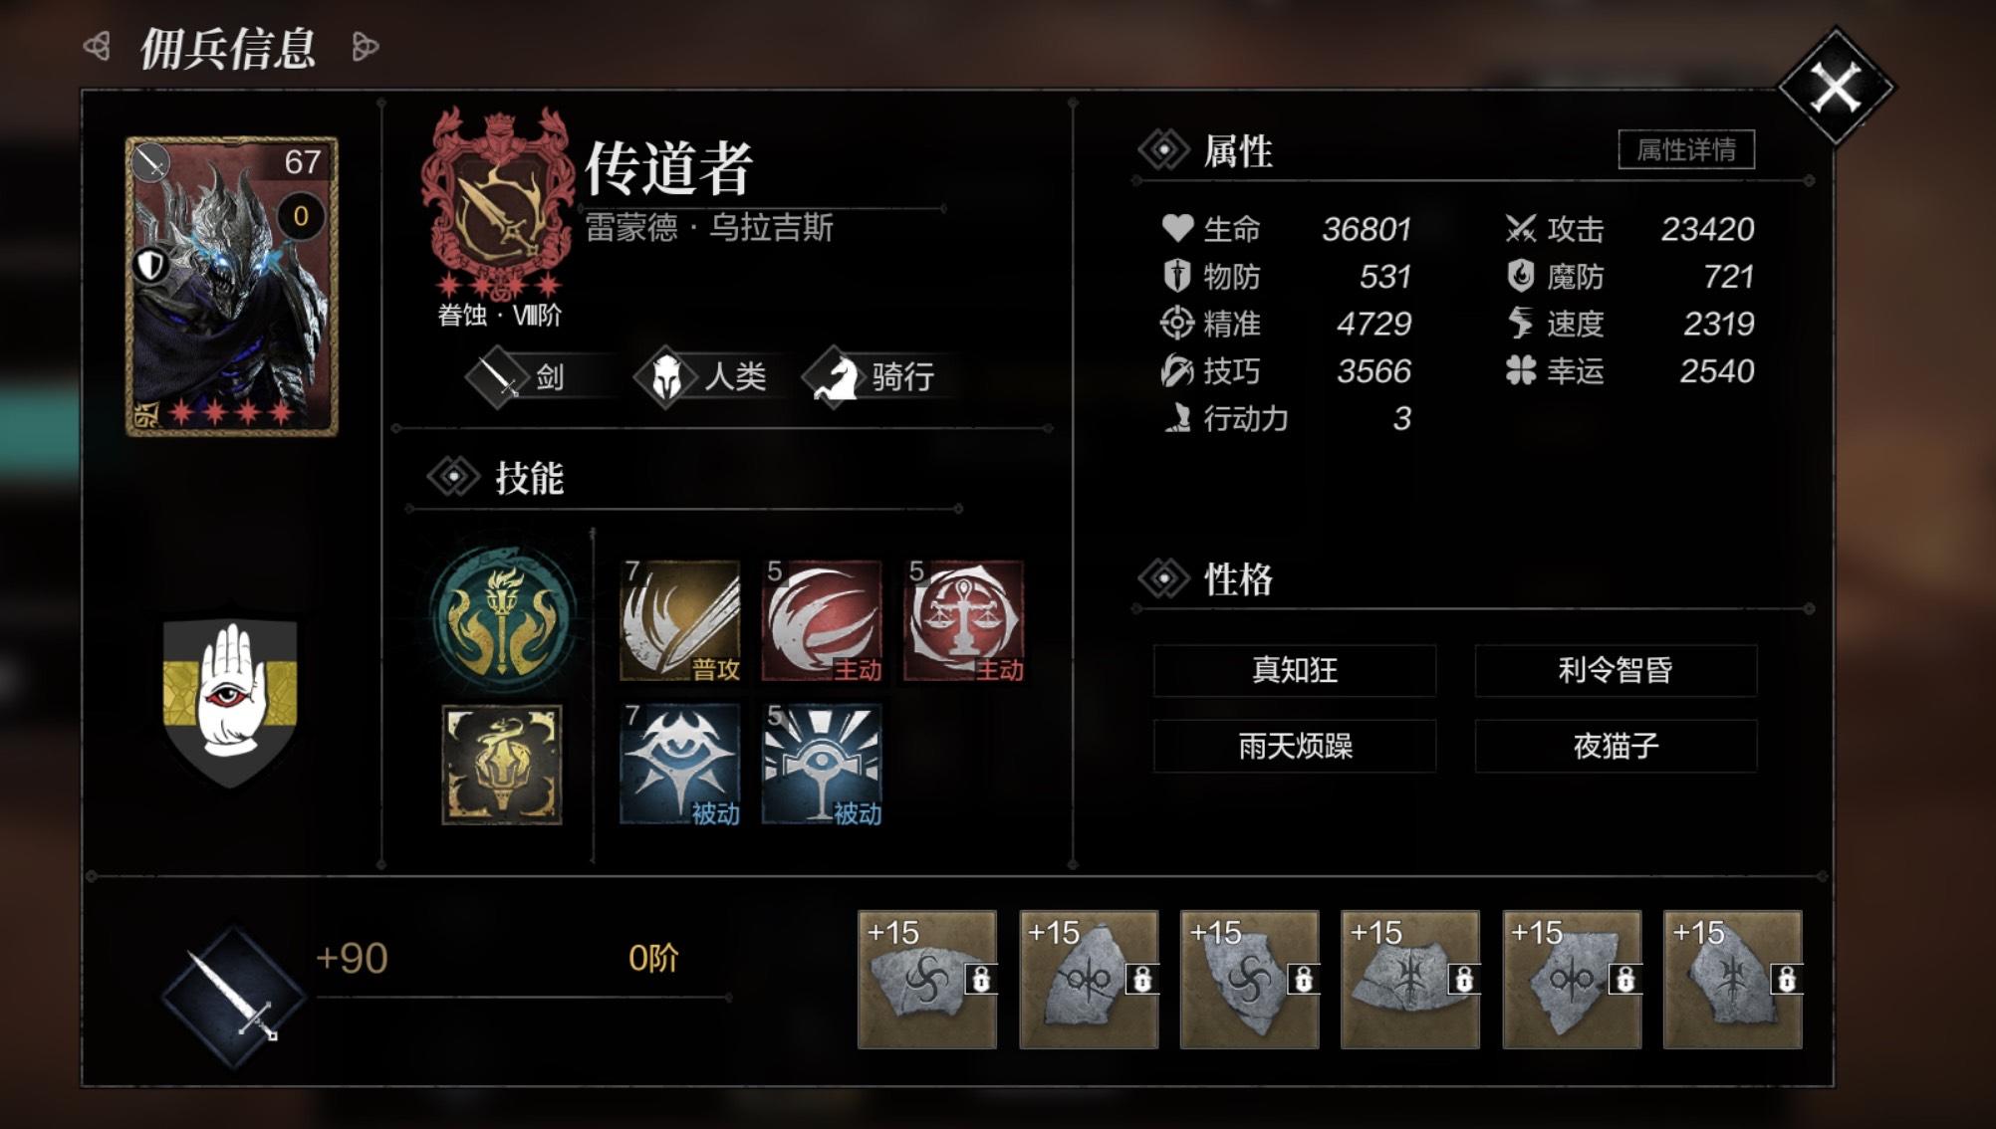Image resolution: width=1996 pixels, height=1129 pixels.
Task: Click the 真知狂 personality trait
Action: click(1295, 670)
